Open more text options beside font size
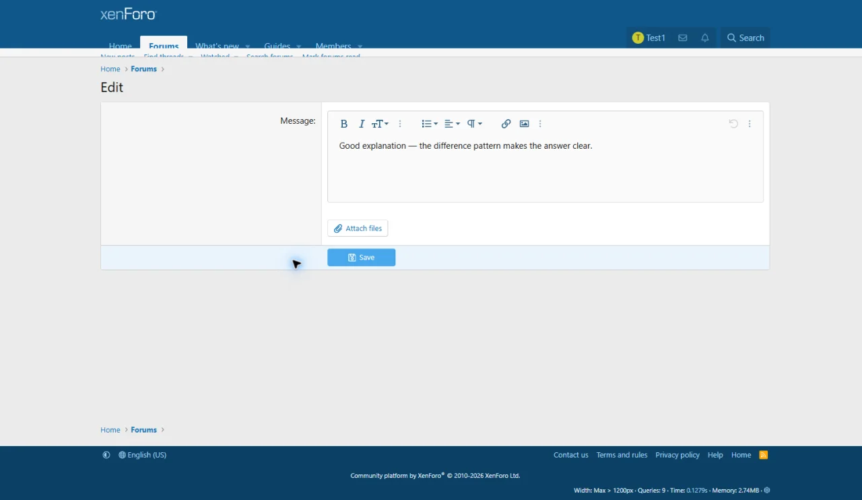This screenshot has width=862, height=500. coord(400,124)
